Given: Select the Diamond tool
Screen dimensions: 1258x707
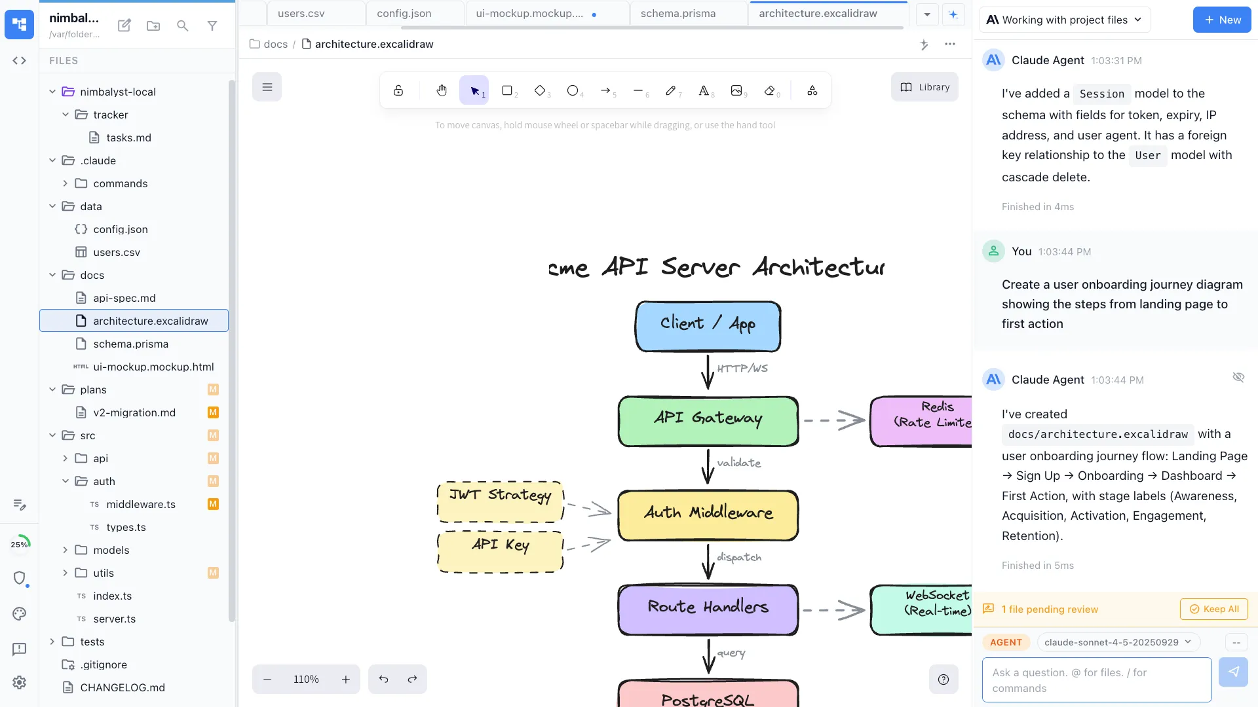Looking at the screenshot, I should tap(541, 90).
